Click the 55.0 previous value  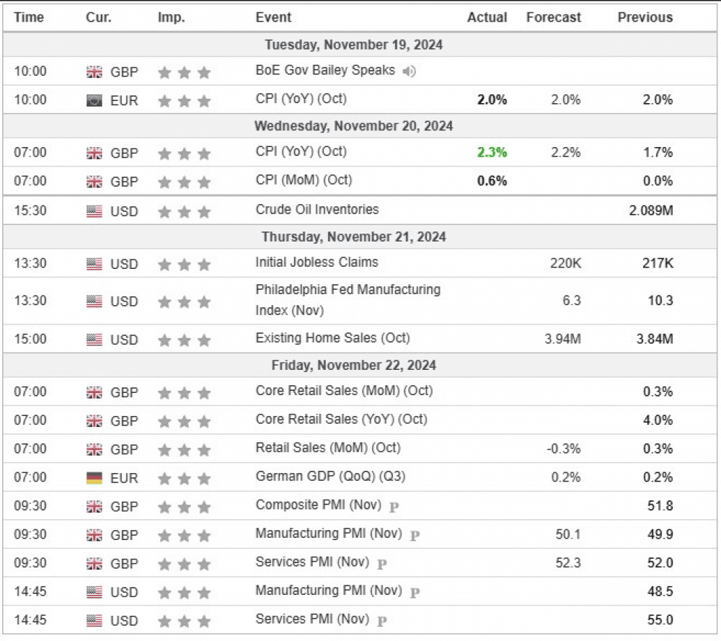point(660,620)
